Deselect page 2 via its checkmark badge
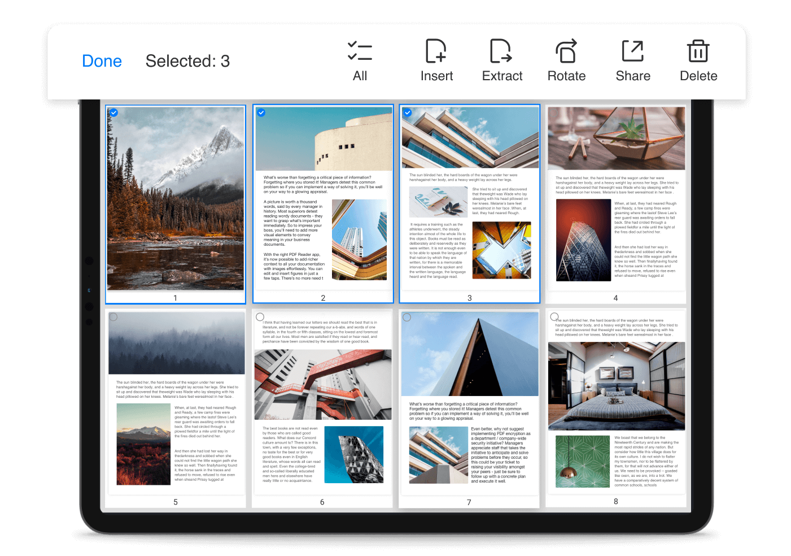The width and height of the screenshot is (791, 556). coord(261,112)
